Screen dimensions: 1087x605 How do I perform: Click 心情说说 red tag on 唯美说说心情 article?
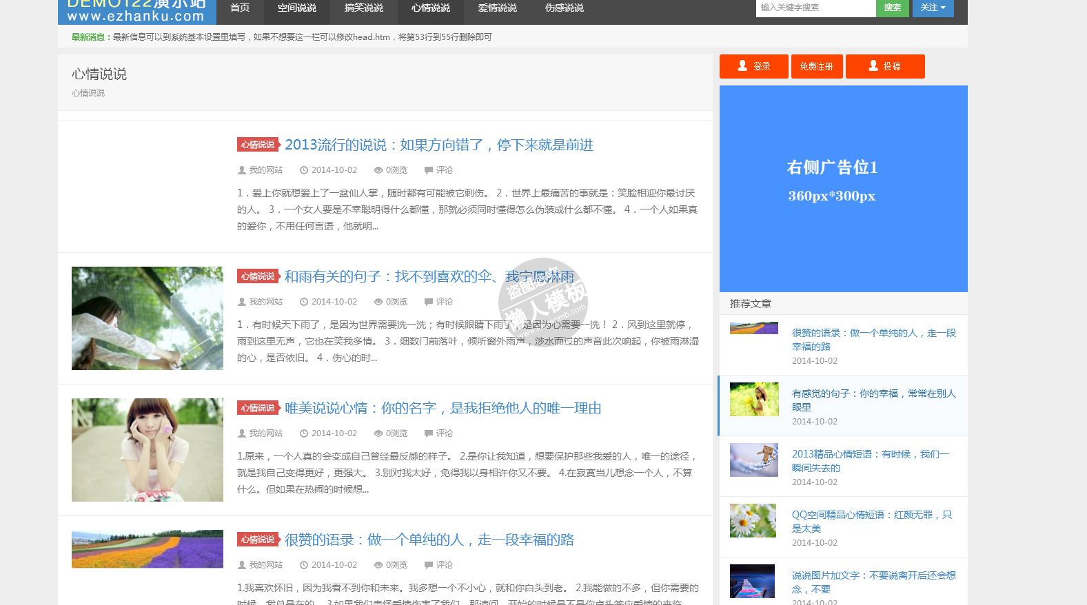pyautogui.click(x=258, y=408)
